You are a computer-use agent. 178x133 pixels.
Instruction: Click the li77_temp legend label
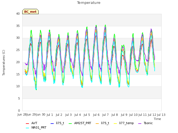tap(127, 123)
